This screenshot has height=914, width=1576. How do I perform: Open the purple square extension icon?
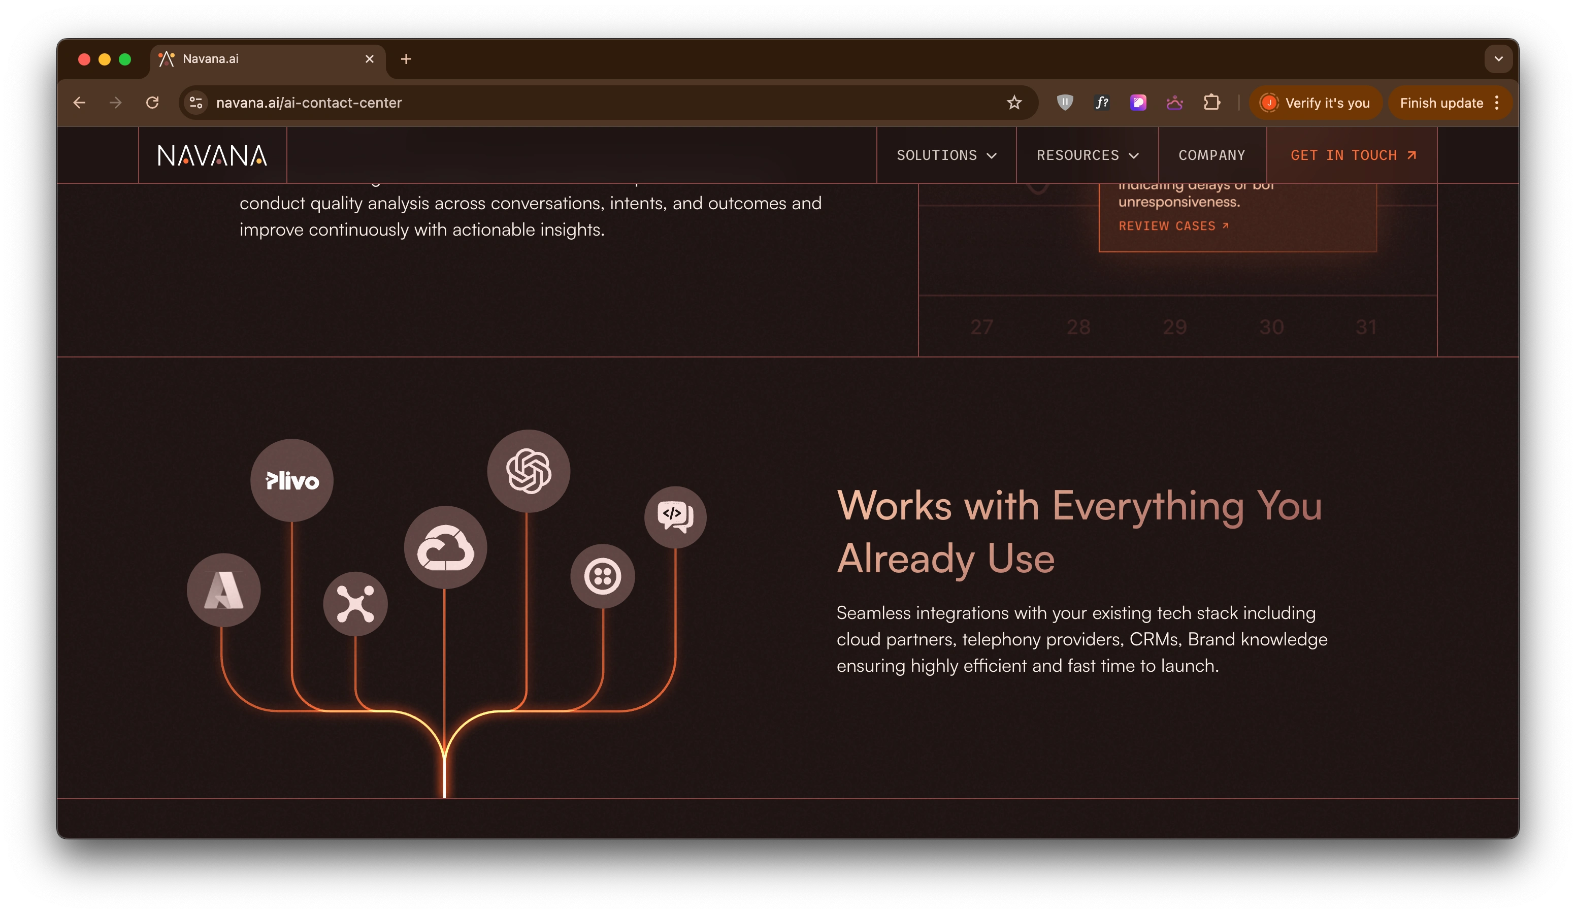[1138, 103]
